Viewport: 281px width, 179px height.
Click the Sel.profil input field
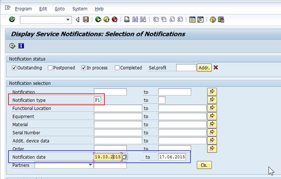click(186, 67)
